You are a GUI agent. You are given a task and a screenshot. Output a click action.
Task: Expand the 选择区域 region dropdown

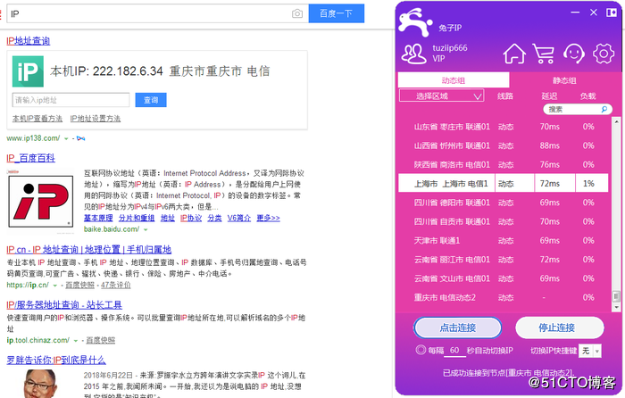pyautogui.click(x=442, y=95)
